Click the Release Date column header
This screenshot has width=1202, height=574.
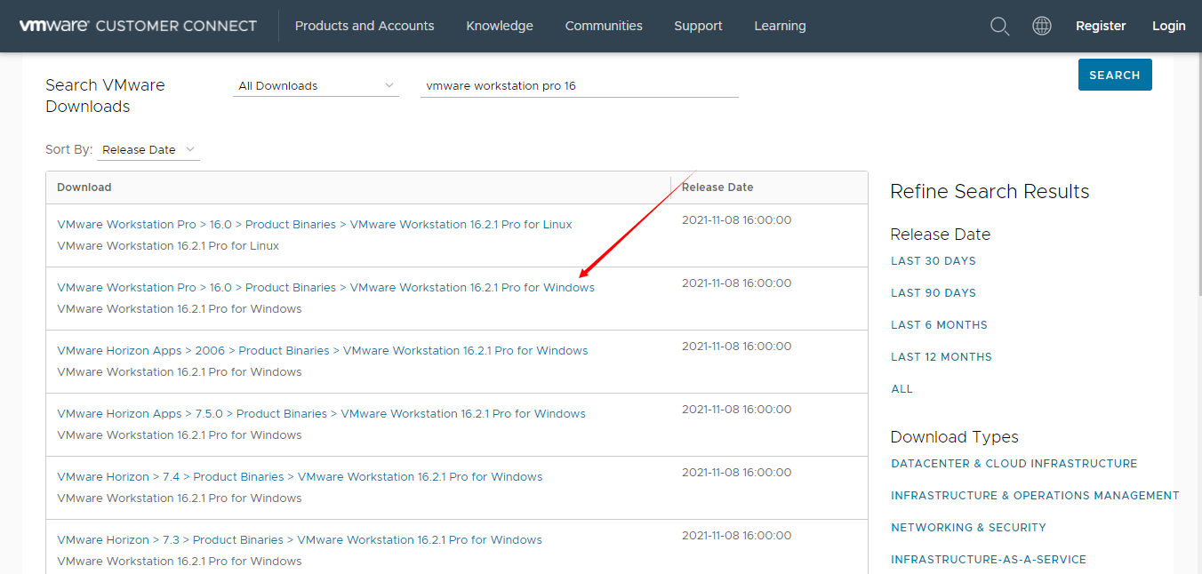pos(717,187)
